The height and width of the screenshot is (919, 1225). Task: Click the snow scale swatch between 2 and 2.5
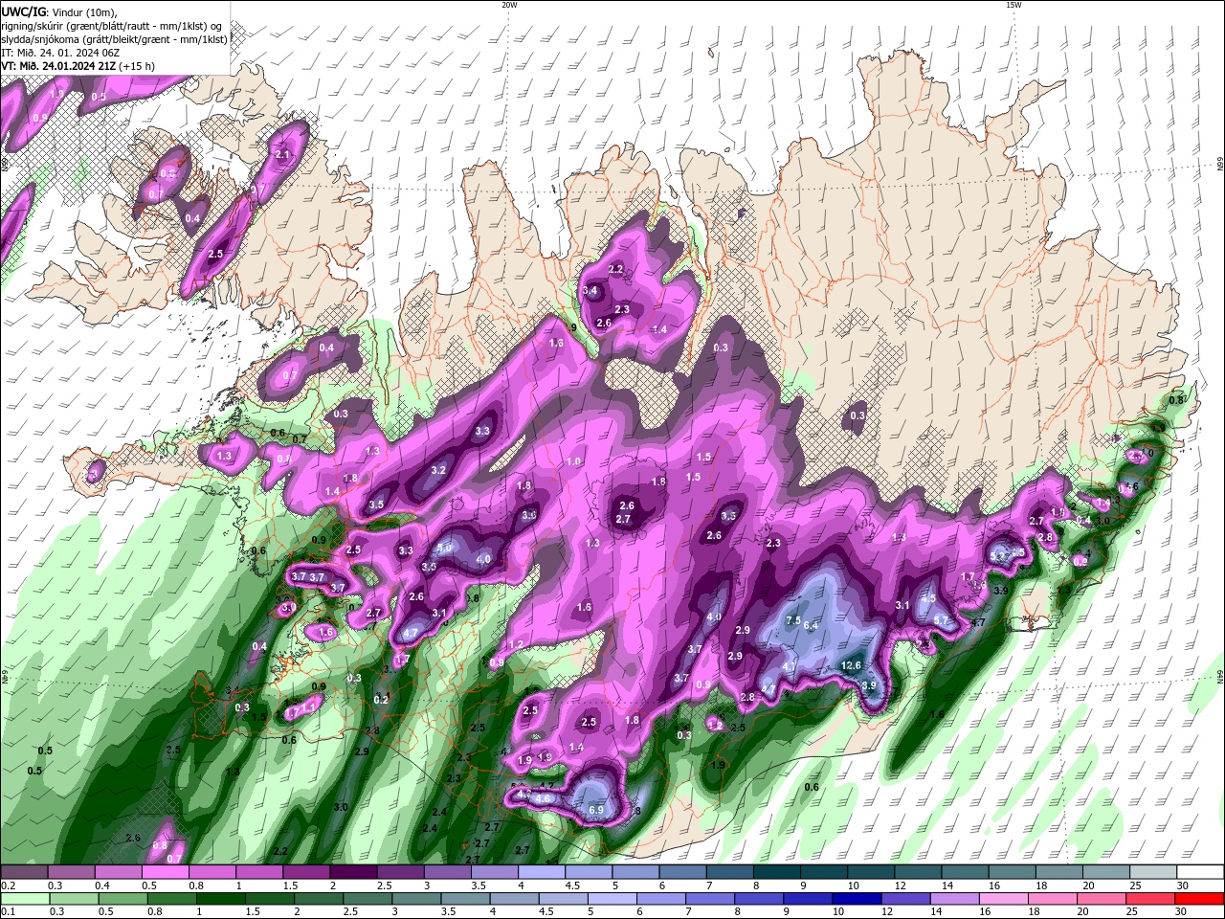coord(353,872)
